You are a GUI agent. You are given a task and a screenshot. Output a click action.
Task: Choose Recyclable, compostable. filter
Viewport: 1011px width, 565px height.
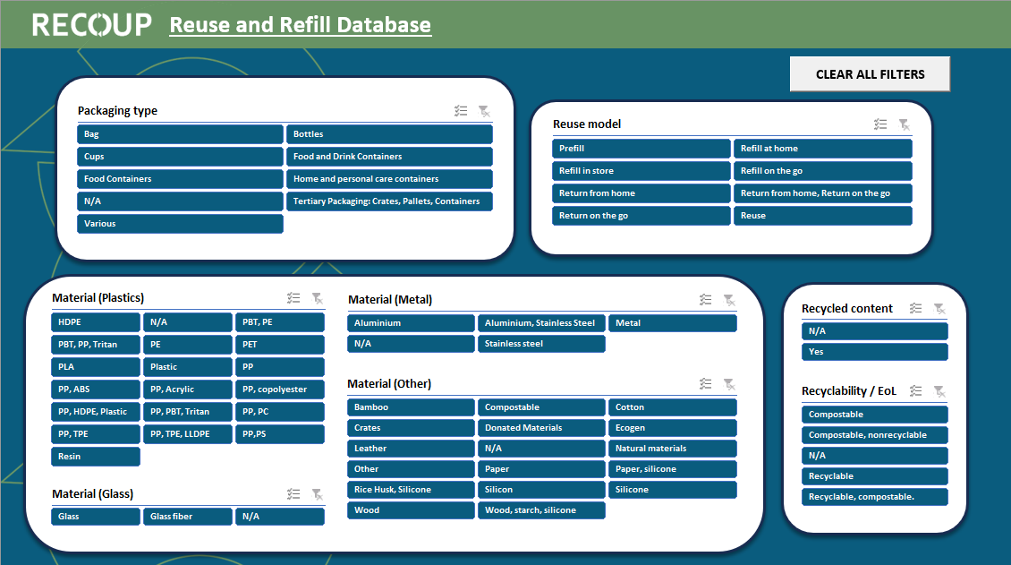coord(875,497)
